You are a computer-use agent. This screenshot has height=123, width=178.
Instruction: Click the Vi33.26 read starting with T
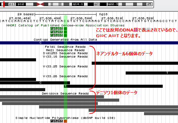click(113, 86)
